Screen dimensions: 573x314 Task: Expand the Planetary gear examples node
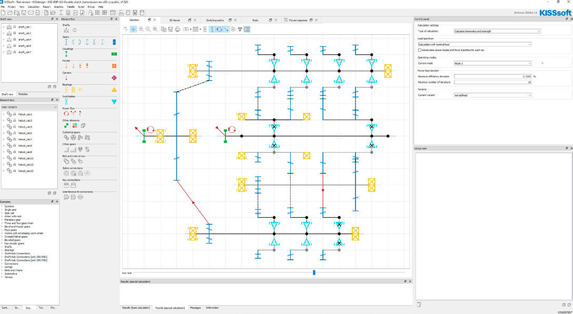(x=2, y=220)
